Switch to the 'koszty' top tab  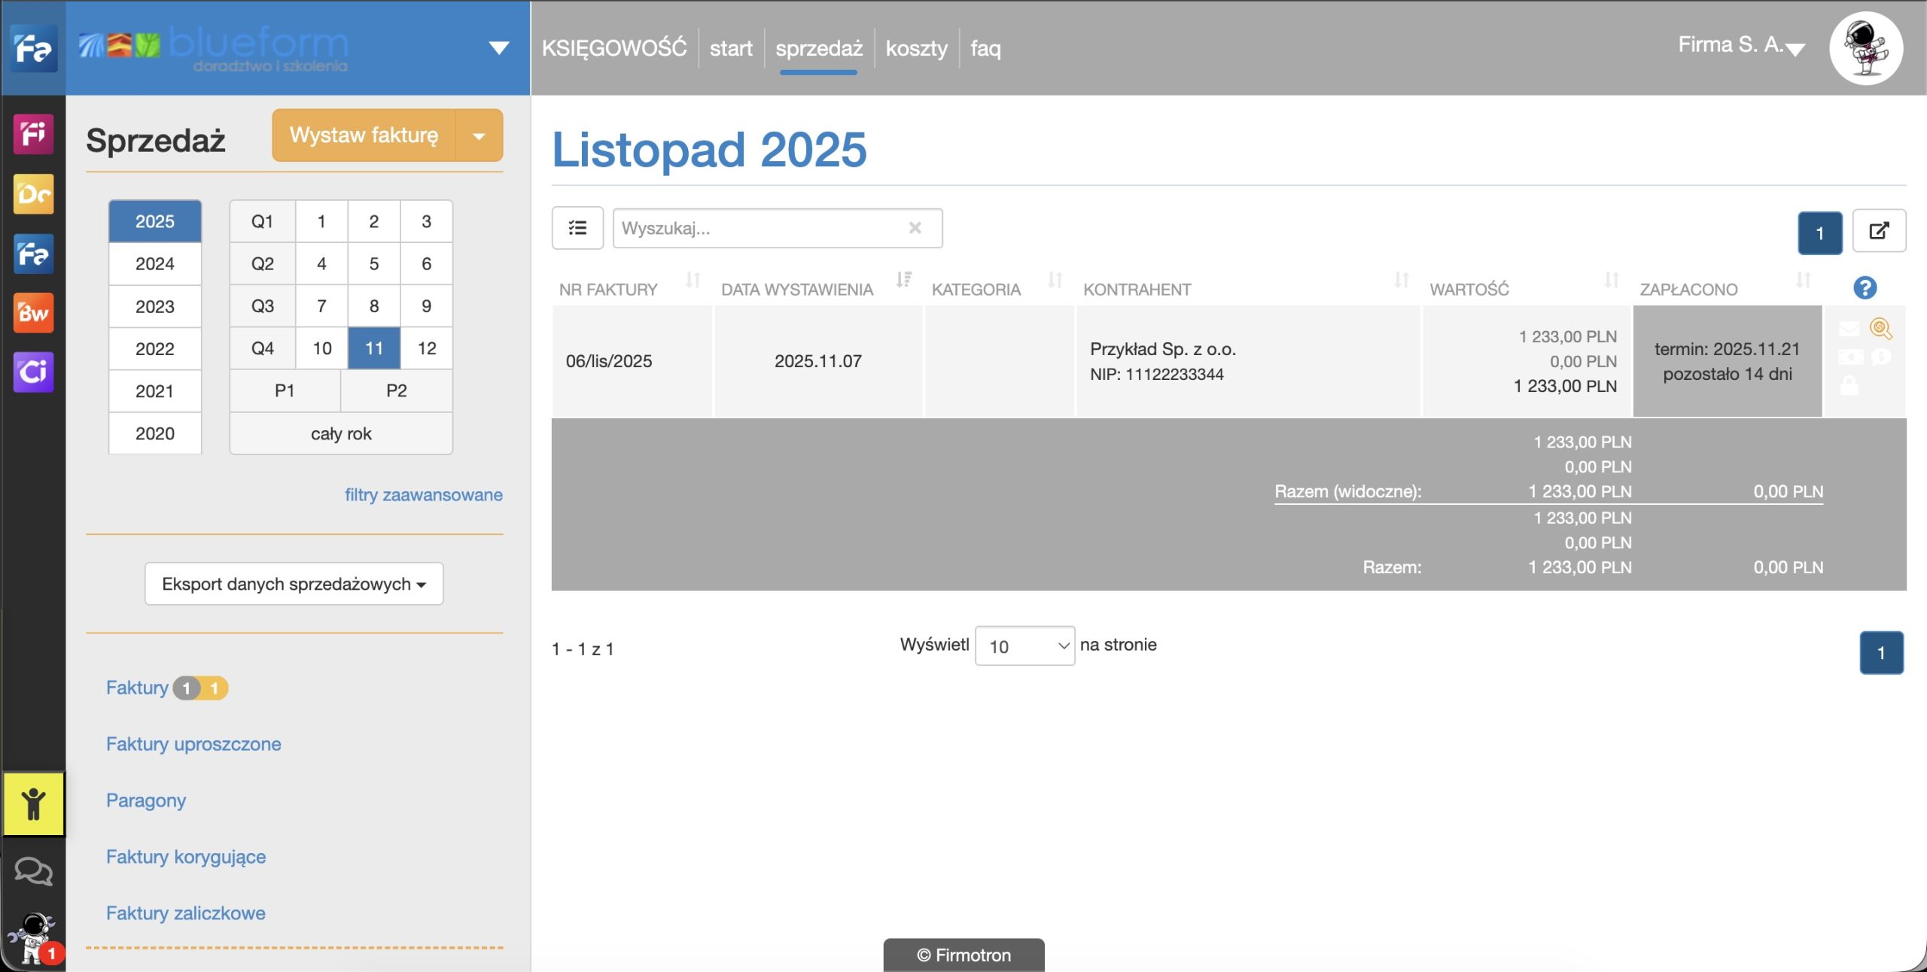click(x=916, y=49)
